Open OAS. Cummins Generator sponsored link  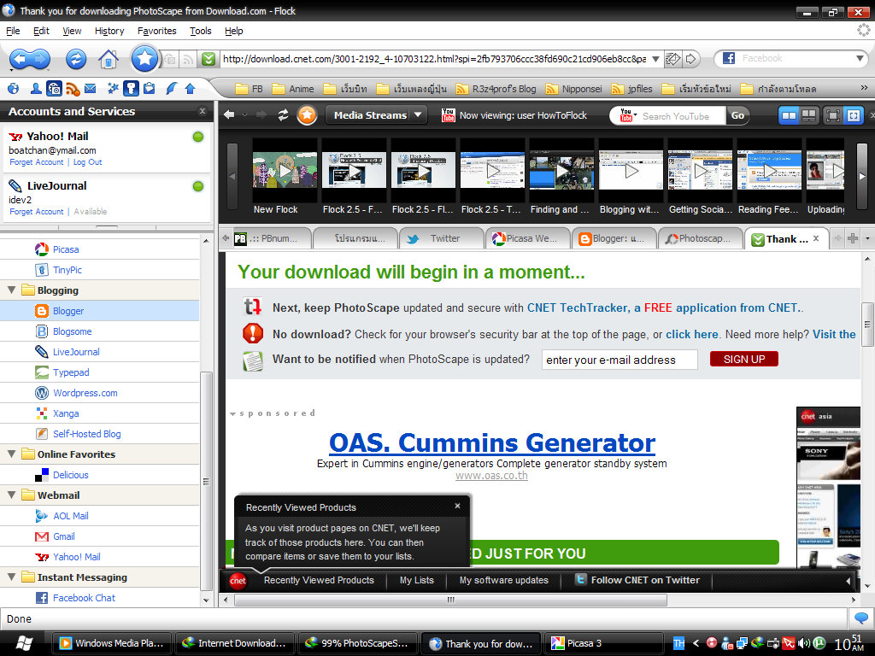492,442
